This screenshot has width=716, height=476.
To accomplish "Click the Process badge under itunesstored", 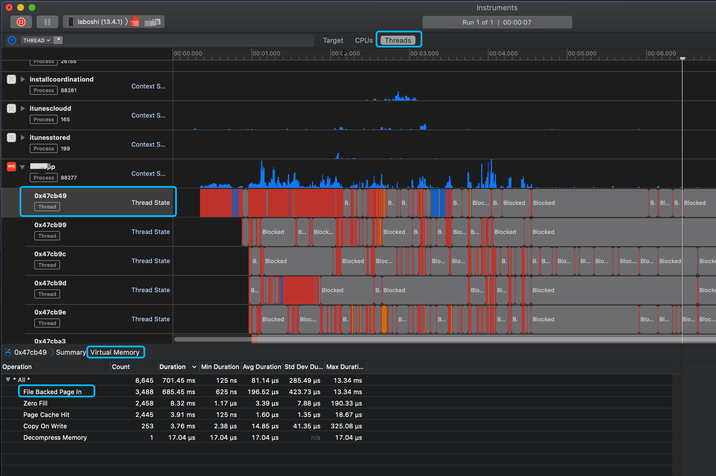I will [x=44, y=148].
